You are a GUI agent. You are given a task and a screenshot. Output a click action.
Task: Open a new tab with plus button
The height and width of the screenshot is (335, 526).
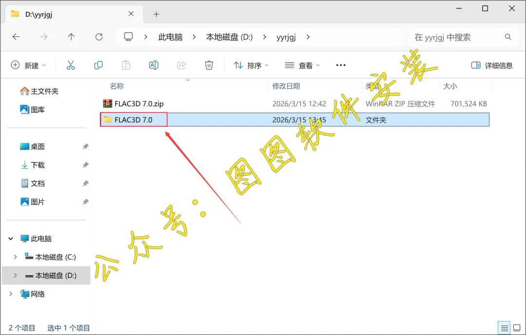[156, 14]
